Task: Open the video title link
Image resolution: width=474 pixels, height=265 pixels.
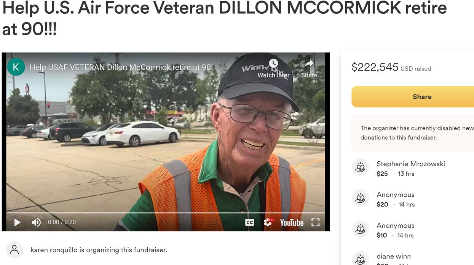Action: (121, 67)
